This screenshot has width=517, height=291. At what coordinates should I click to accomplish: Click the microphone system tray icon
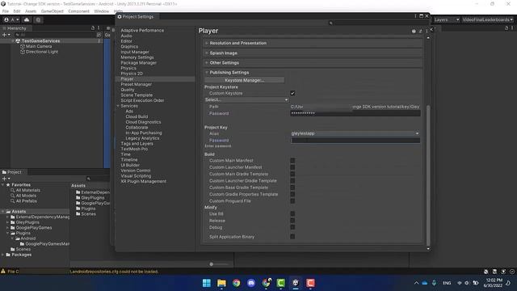[435, 283]
